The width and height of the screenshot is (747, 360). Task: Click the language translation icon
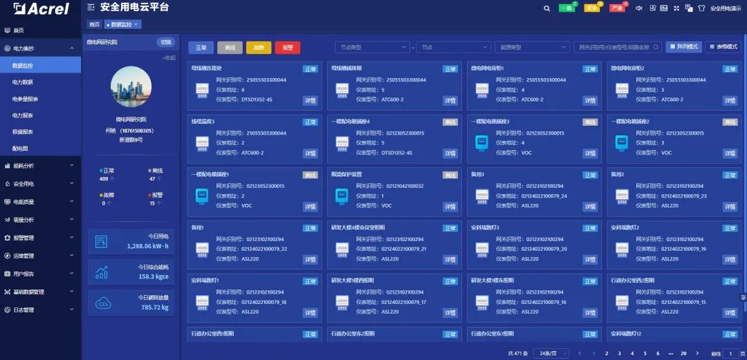(x=690, y=8)
